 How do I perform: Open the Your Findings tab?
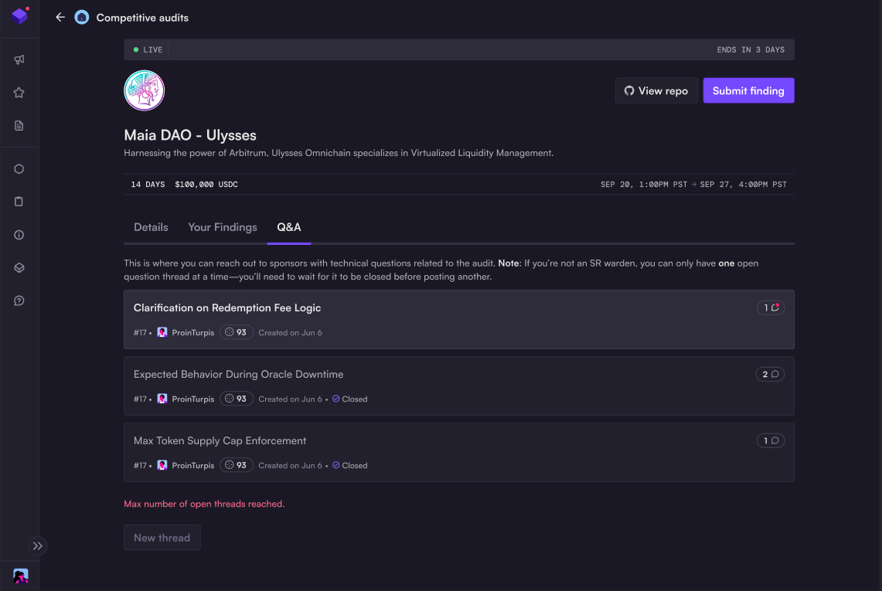(x=223, y=227)
